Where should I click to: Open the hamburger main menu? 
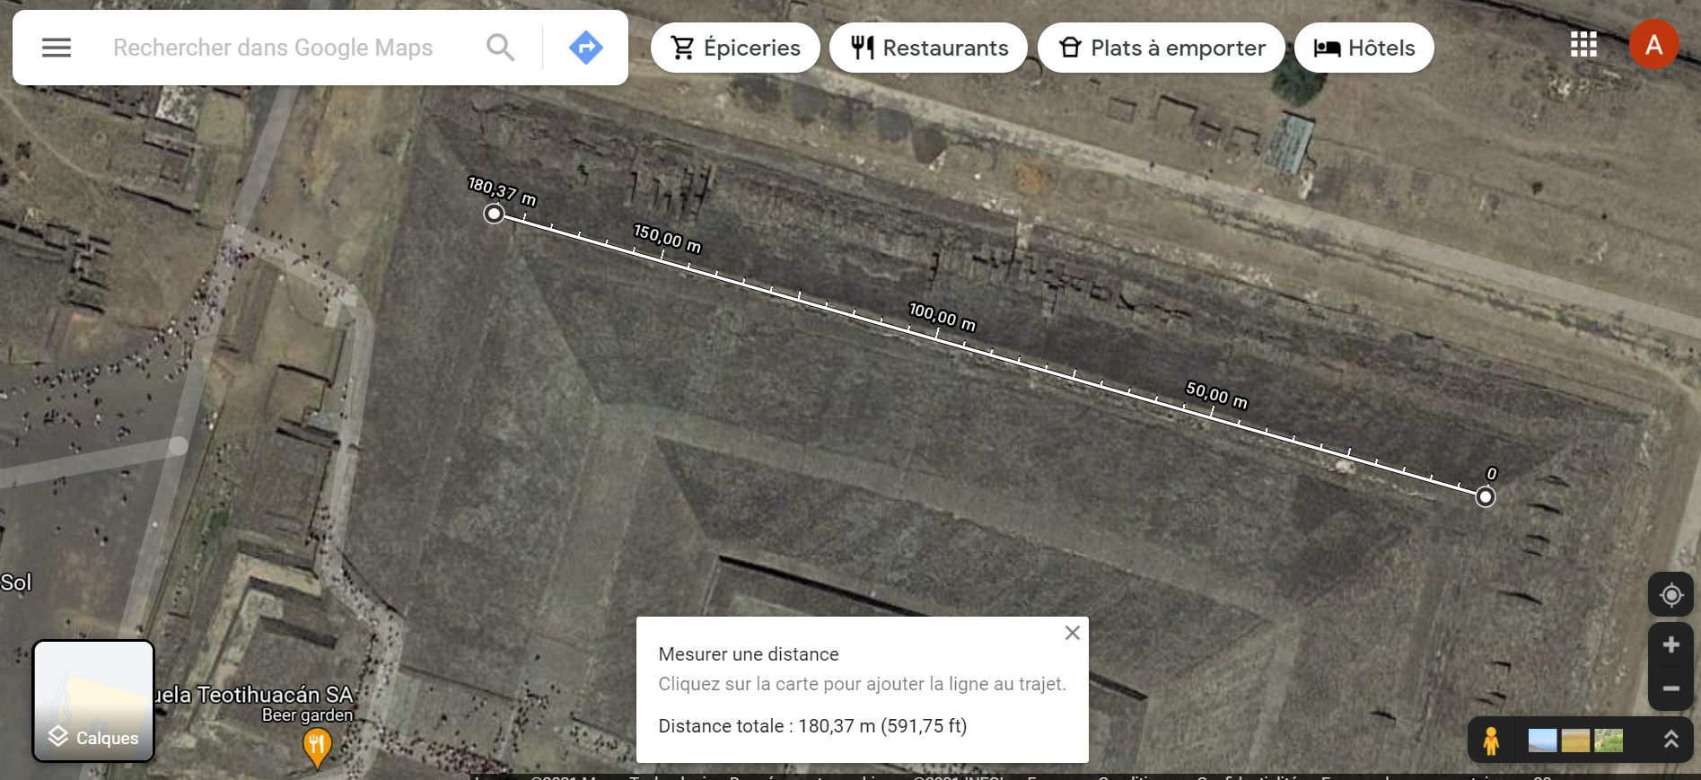point(57,48)
